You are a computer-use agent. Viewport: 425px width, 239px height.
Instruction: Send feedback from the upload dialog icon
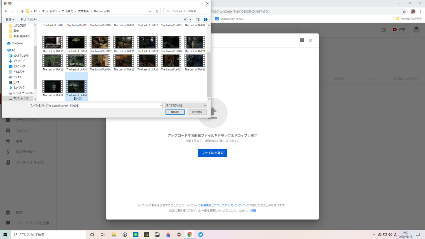302,40
